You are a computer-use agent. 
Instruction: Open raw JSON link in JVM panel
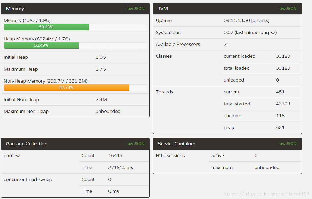pyautogui.click(x=287, y=9)
